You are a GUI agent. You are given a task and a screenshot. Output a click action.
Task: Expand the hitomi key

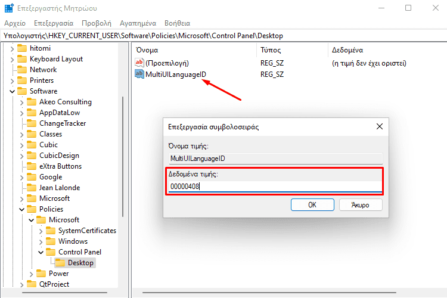point(12,49)
